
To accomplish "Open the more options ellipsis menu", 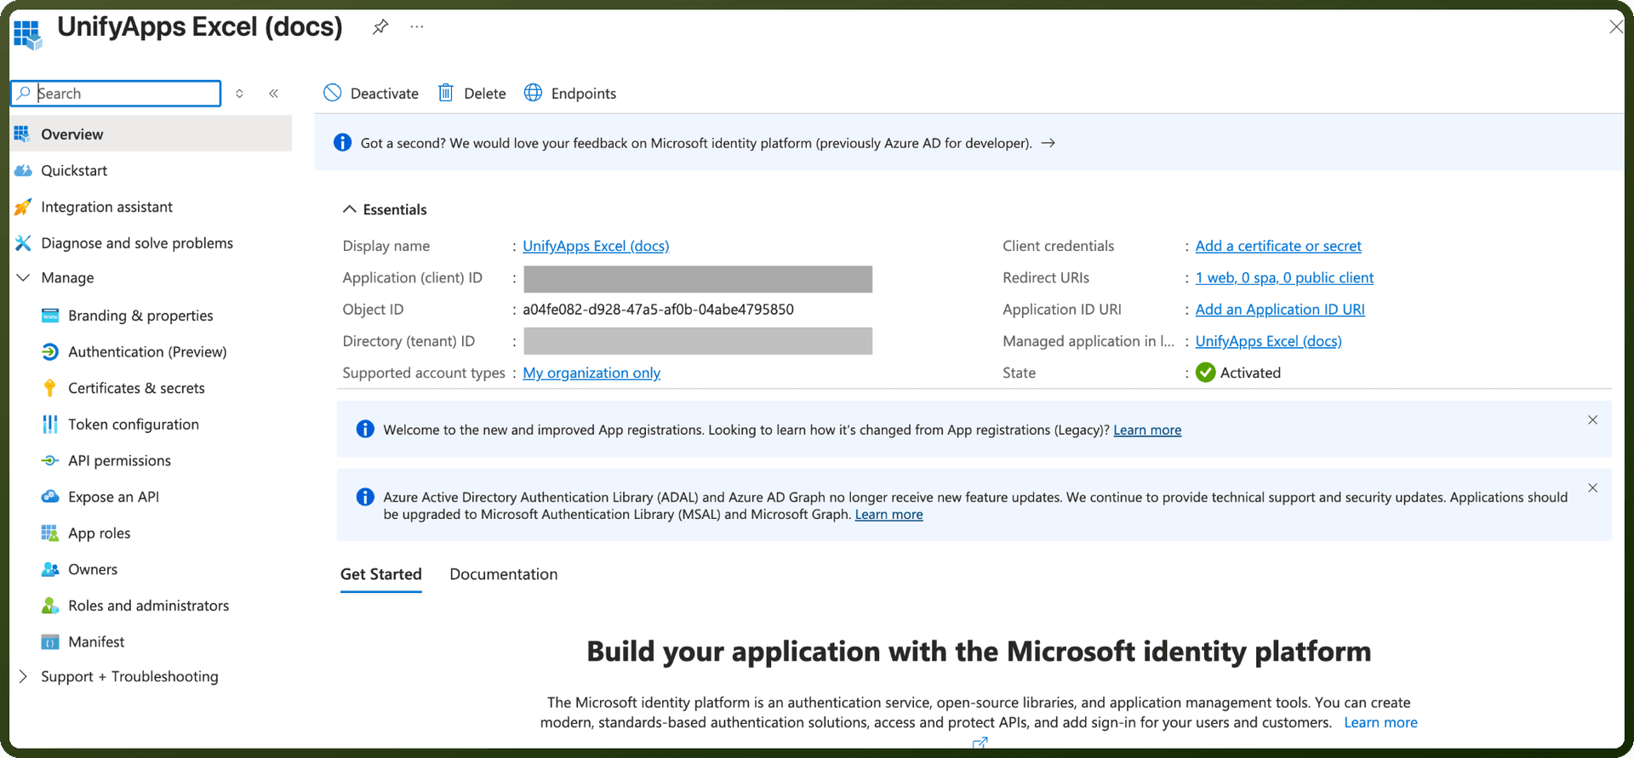I will pyautogui.click(x=416, y=27).
